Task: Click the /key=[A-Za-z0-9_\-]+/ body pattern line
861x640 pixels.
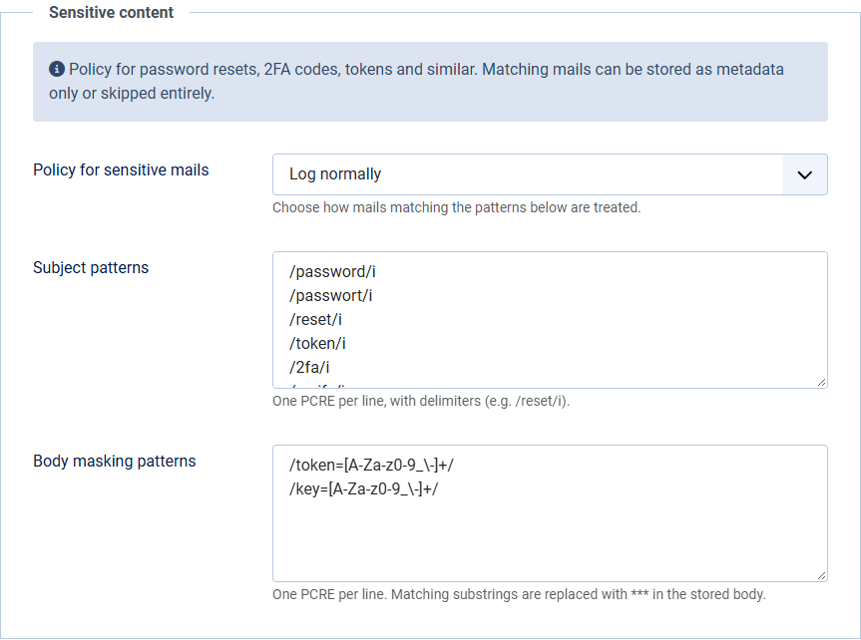Action: (363, 489)
